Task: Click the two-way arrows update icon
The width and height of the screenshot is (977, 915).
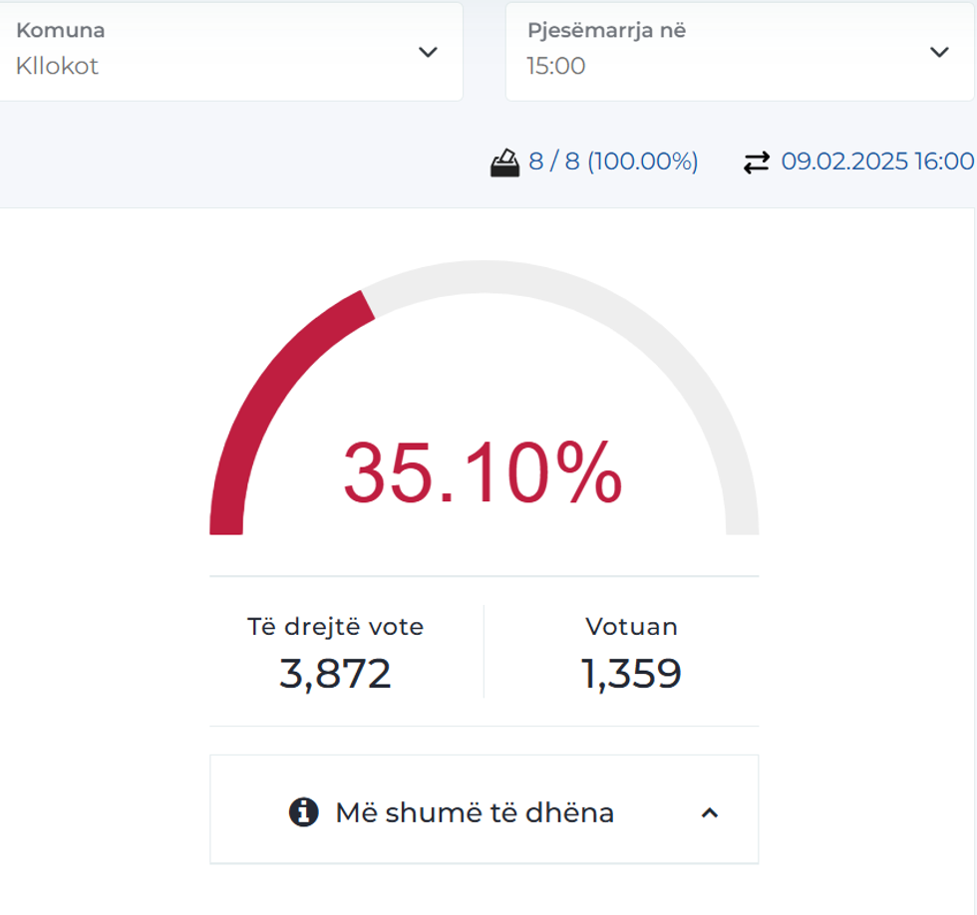Action: 757,162
